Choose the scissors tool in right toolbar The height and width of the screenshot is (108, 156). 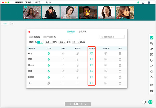pyautogui.click(x=151, y=77)
